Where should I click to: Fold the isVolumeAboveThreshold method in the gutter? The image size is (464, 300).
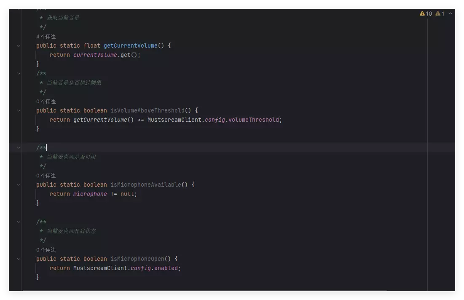click(19, 111)
